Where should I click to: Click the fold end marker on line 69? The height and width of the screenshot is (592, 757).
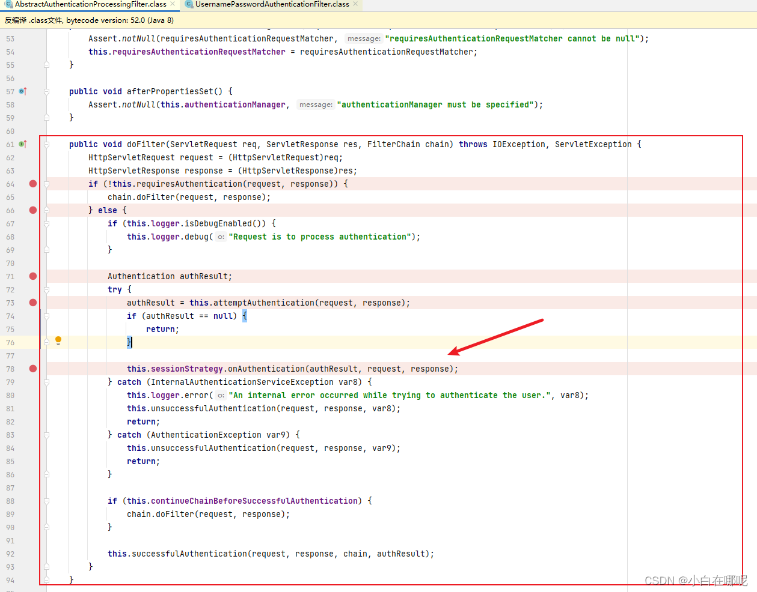46,250
